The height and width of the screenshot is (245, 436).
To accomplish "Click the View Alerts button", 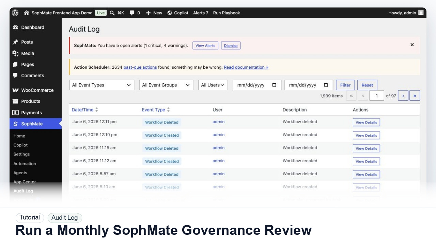I will coord(205,46).
